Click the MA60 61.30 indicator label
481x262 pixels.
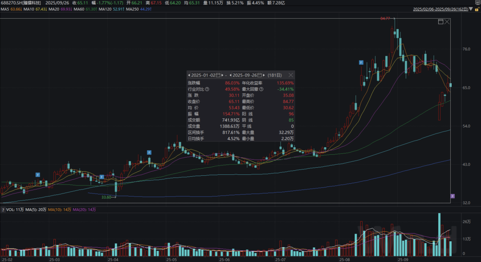tap(85, 9)
